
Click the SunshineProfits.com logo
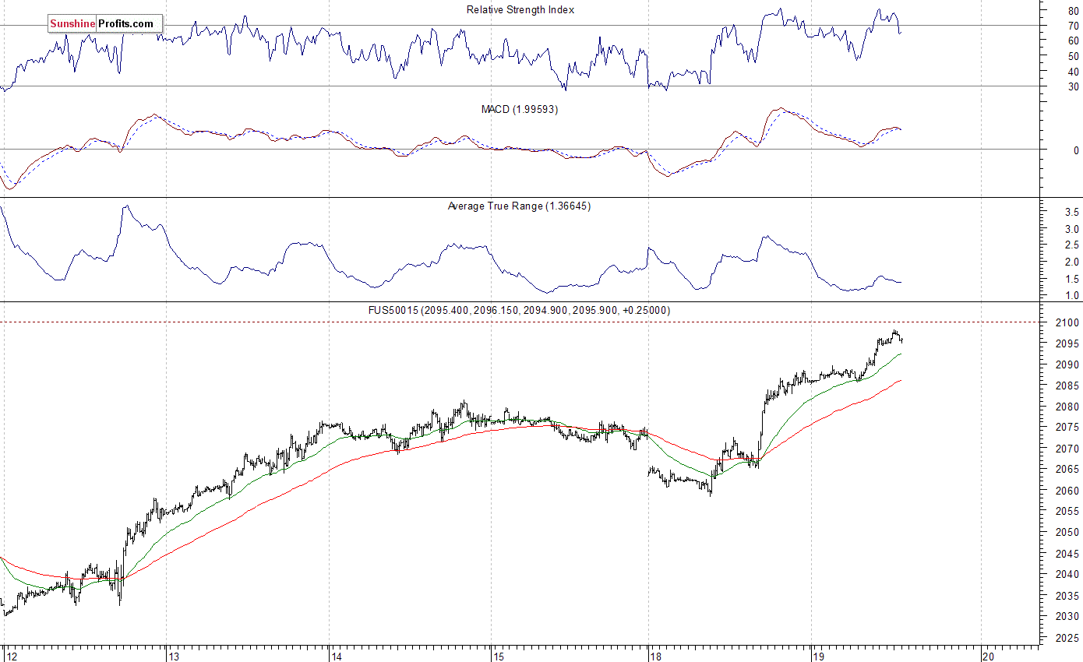coord(105,24)
